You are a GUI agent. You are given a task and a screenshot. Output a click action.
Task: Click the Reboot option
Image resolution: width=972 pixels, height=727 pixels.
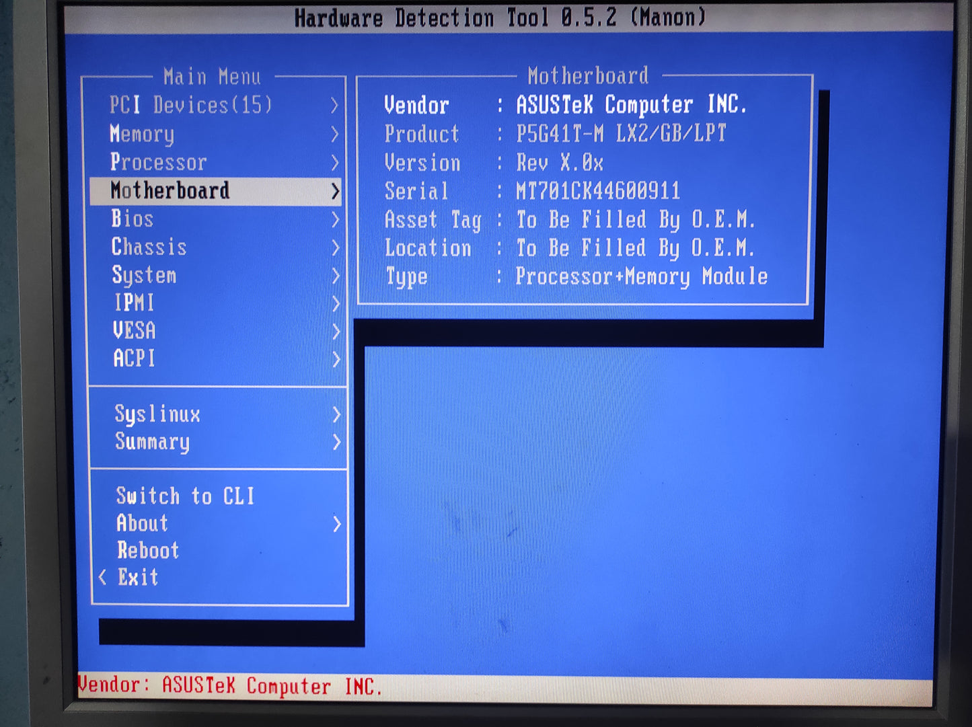(x=148, y=551)
